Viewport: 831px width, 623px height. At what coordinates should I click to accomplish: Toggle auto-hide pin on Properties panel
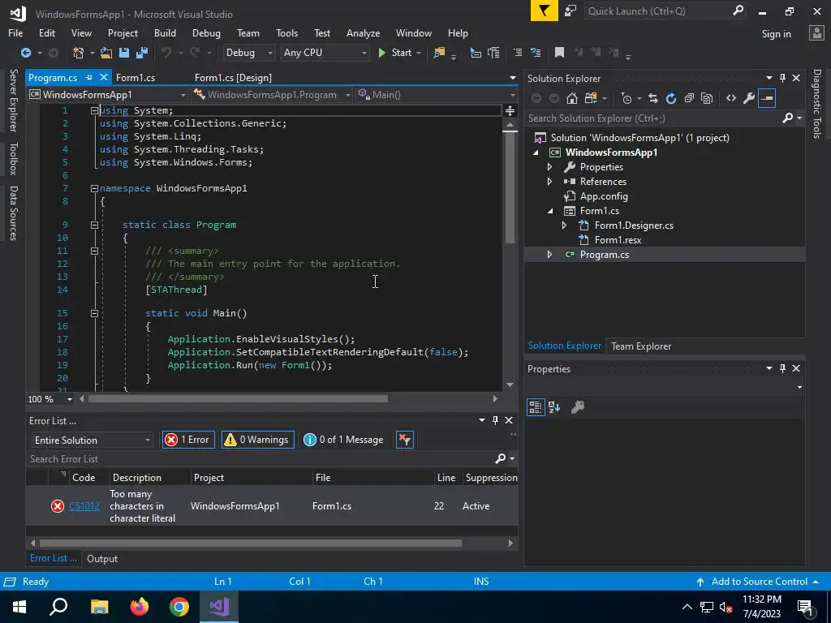click(783, 368)
